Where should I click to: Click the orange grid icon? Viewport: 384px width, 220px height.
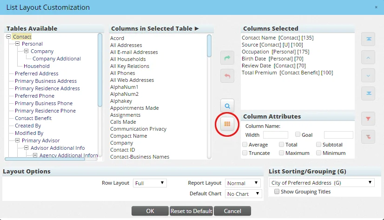coord(227,124)
